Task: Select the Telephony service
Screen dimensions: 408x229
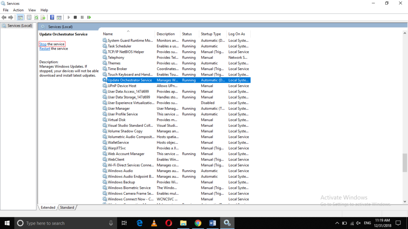Action: (176, 58)
